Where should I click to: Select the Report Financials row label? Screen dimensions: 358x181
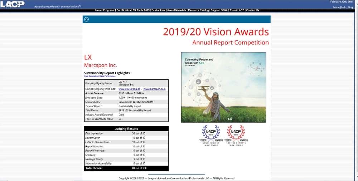coord(95,151)
